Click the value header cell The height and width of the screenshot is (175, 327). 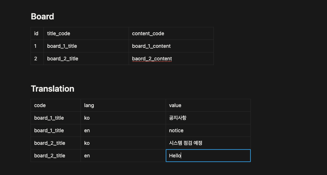point(175,105)
